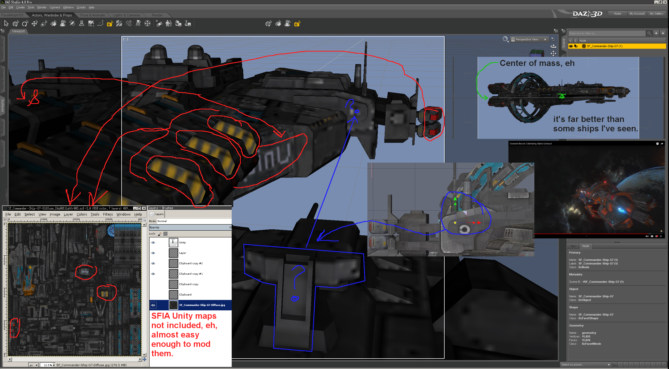Toggle visibility eye of SF_Commander-Ship-G7 scene node

point(571,46)
